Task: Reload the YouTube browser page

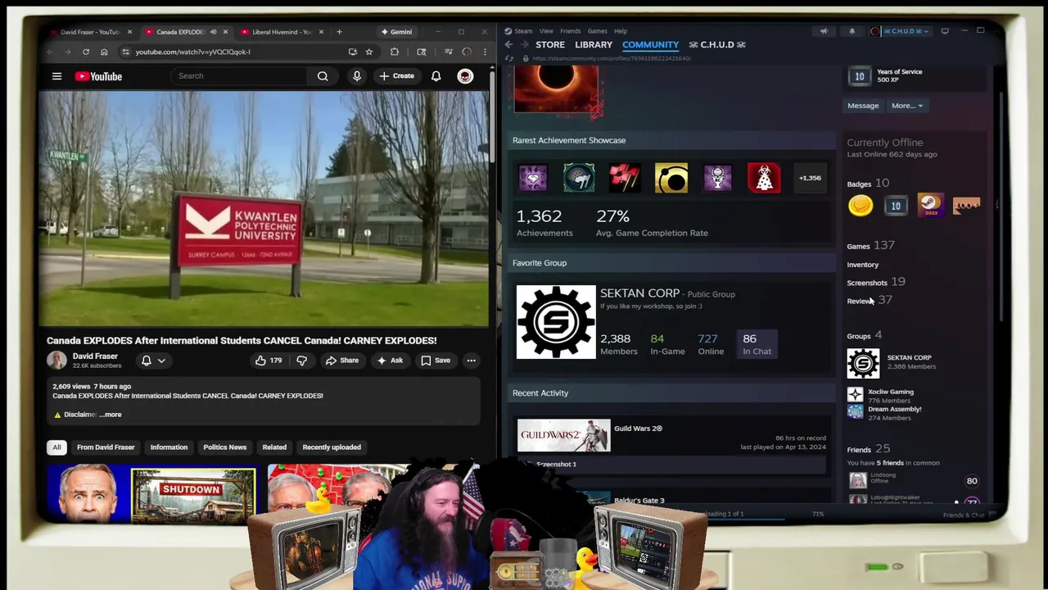Action: [85, 52]
